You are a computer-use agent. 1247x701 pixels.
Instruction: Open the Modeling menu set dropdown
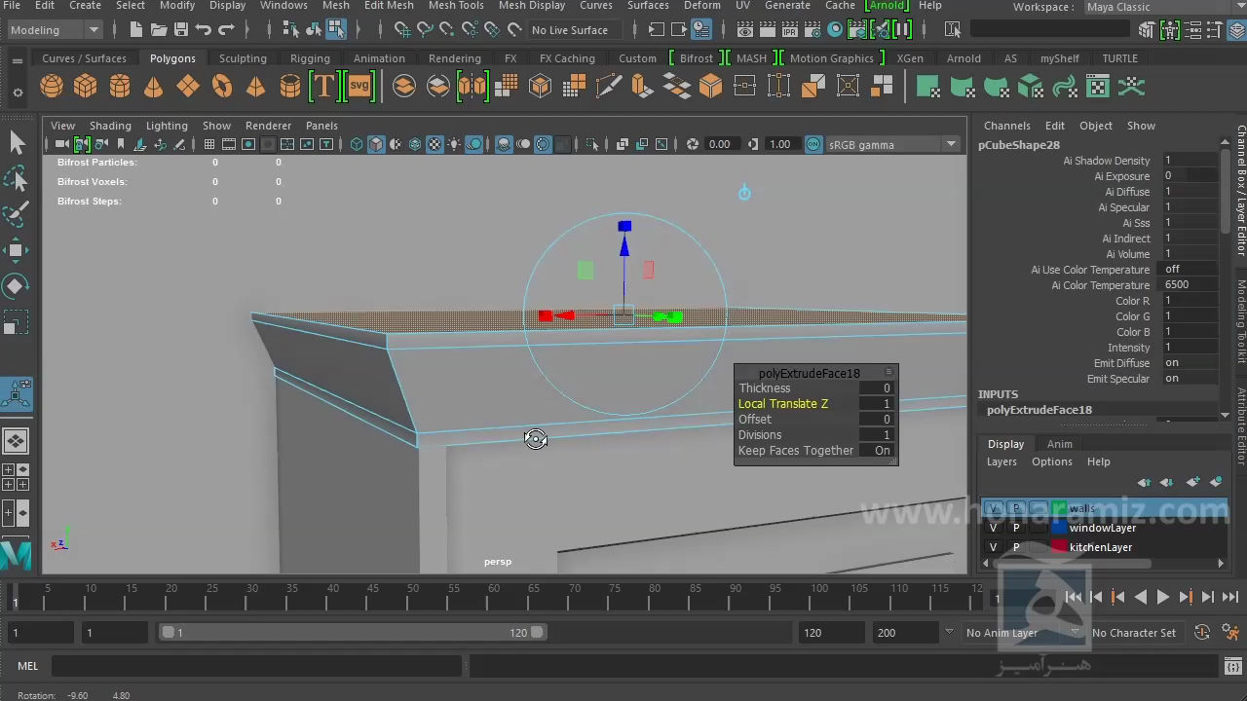(x=54, y=30)
